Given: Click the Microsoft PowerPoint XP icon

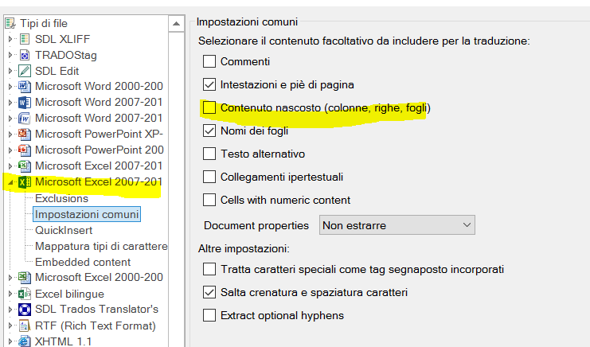Looking at the screenshot, I should click(x=25, y=134).
